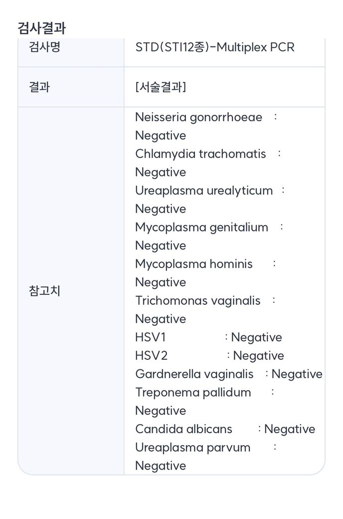This screenshot has width=343, height=519.
Task: Click the Negative result beside HSV1
Action: coord(256,337)
